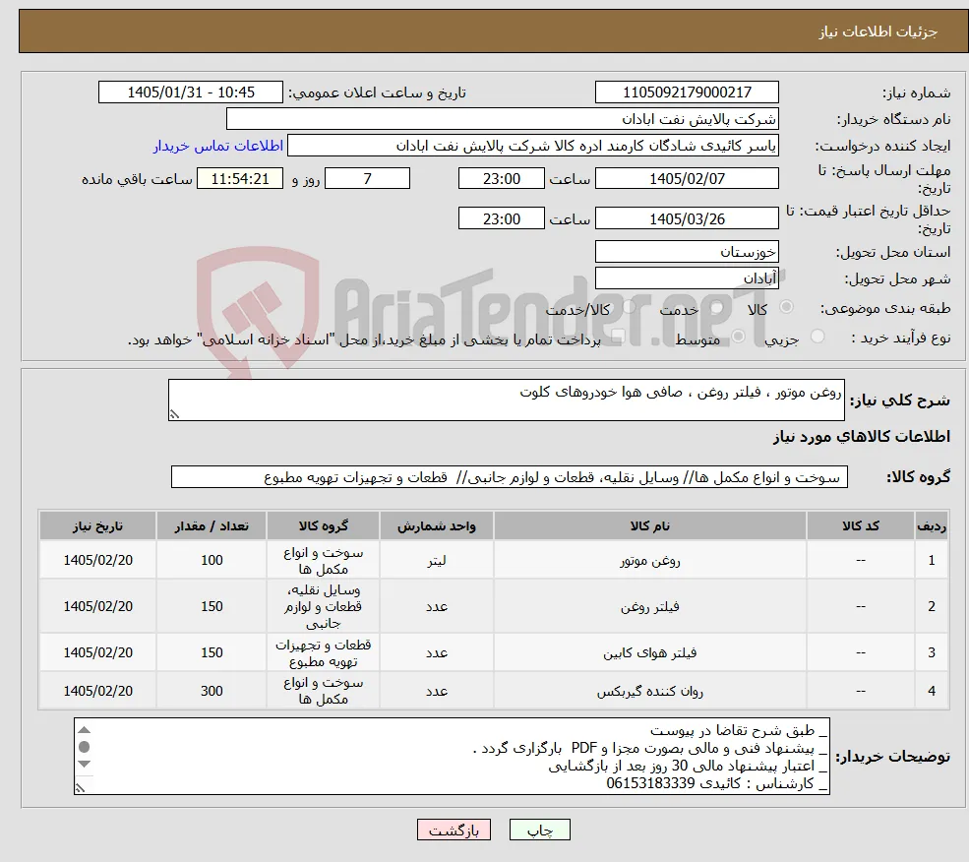Click the اطلاعات کالاهای مورد نیاز heading
Viewport: 969px width, 862px height.
tap(861, 437)
